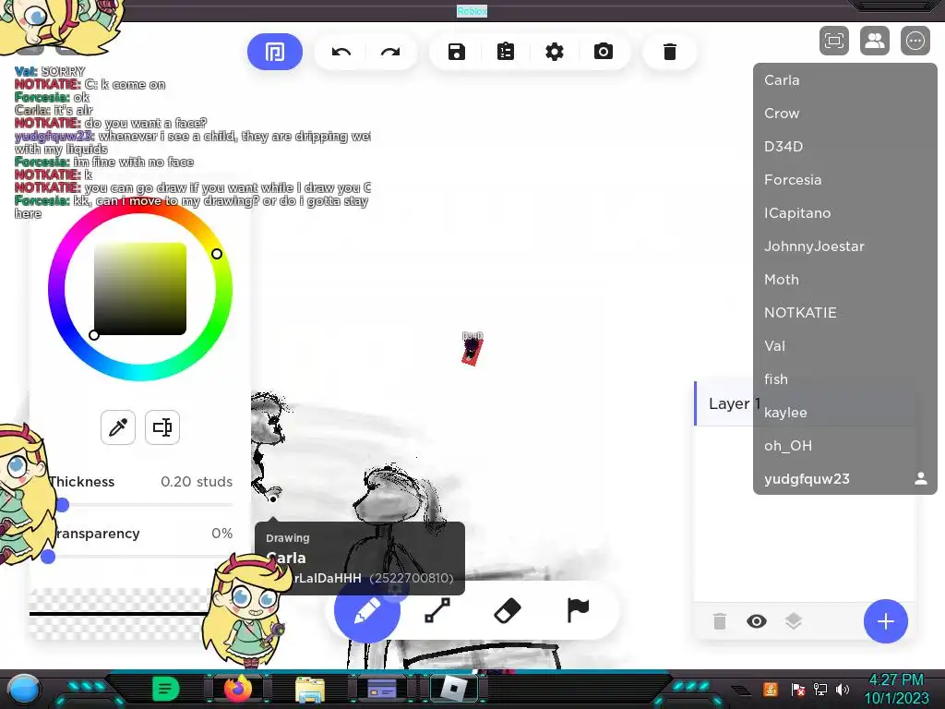Open the clipboard list icon

(x=505, y=52)
